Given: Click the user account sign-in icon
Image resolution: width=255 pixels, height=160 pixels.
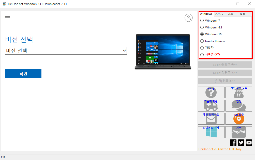Looking at the screenshot, I should click(x=188, y=18).
